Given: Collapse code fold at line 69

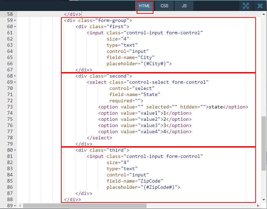Looking at the screenshot, I should click(x=15, y=82).
